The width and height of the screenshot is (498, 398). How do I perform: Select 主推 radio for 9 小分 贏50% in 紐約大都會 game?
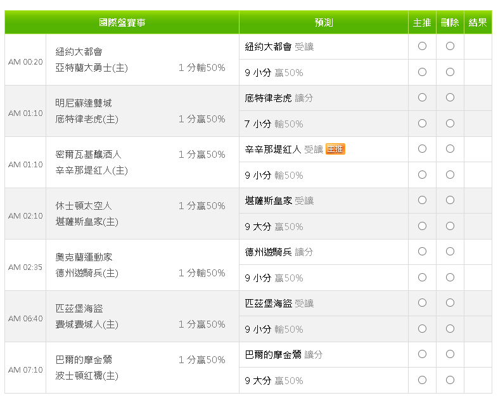click(422, 72)
